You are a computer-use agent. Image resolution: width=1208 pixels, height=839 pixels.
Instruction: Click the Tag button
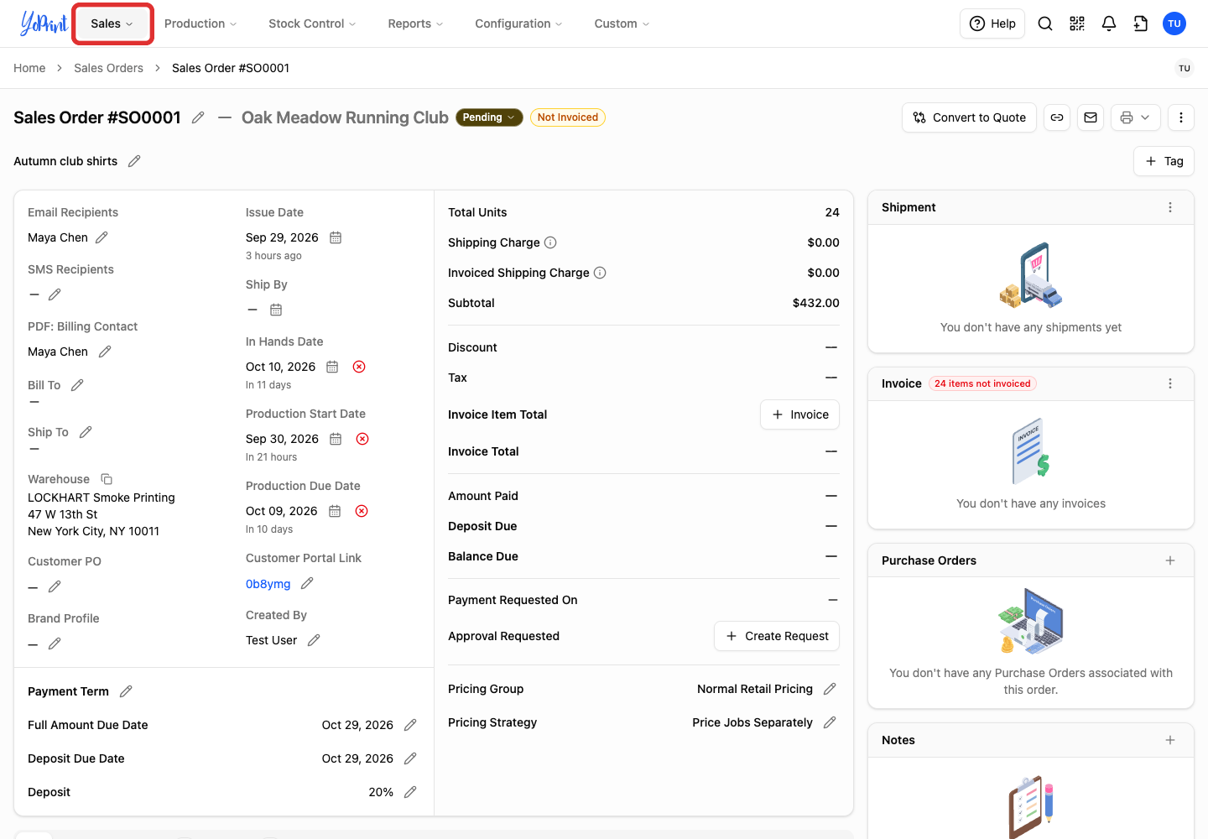(x=1164, y=161)
